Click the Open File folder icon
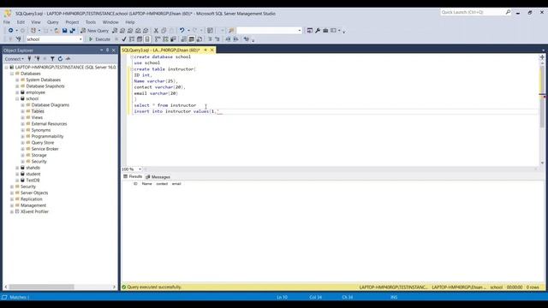Viewport: 548px width, 308px height. pyautogui.click(x=57, y=31)
